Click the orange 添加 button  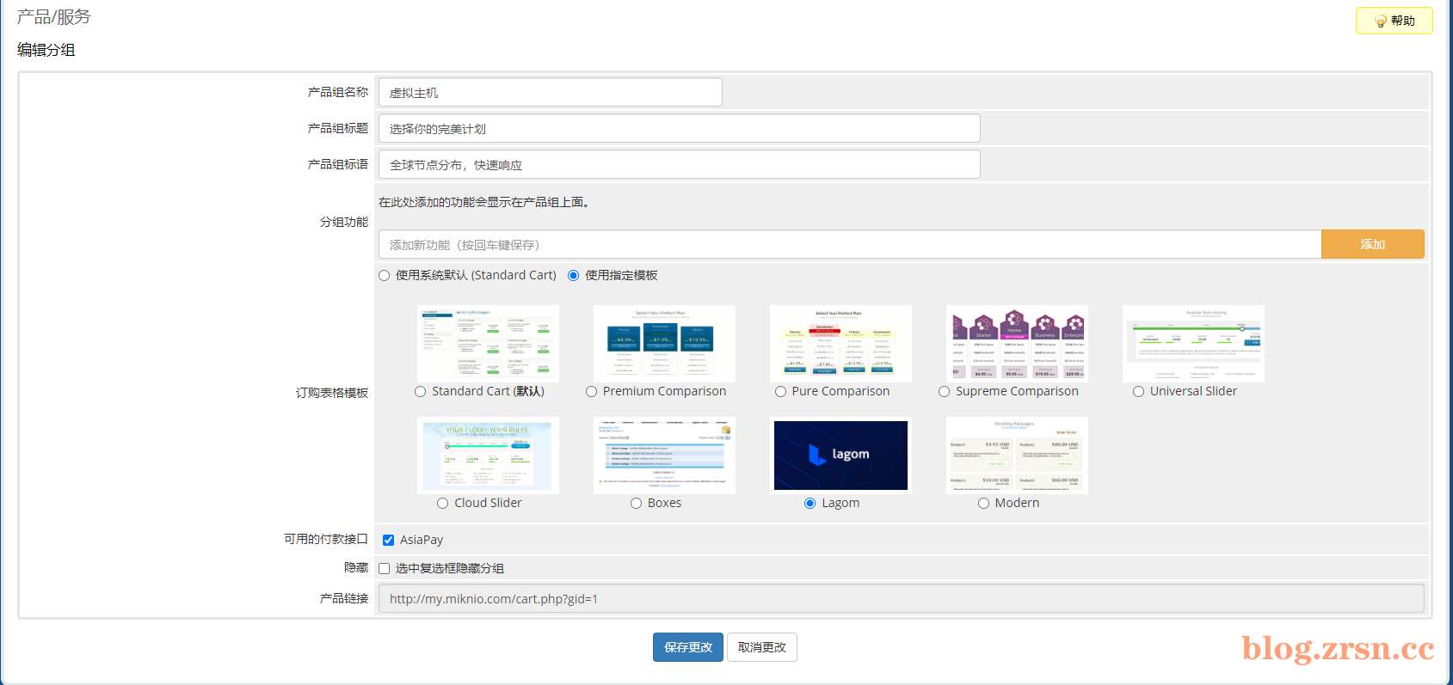point(1373,244)
